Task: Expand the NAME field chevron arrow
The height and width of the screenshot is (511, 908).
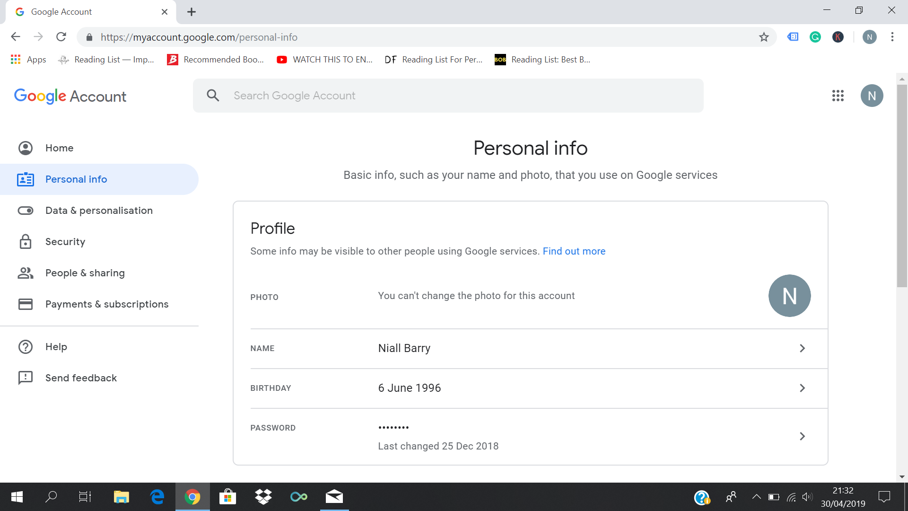Action: click(803, 348)
